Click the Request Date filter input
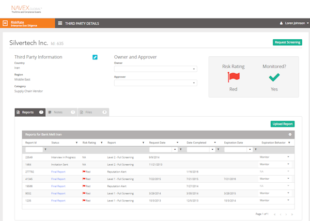This screenshot has height=221, width=310. pos(161,150)
